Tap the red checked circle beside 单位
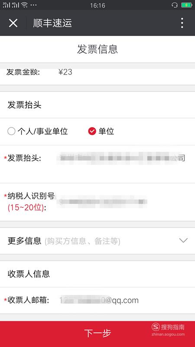Screen dimensions: 195x347 (92, 131)
